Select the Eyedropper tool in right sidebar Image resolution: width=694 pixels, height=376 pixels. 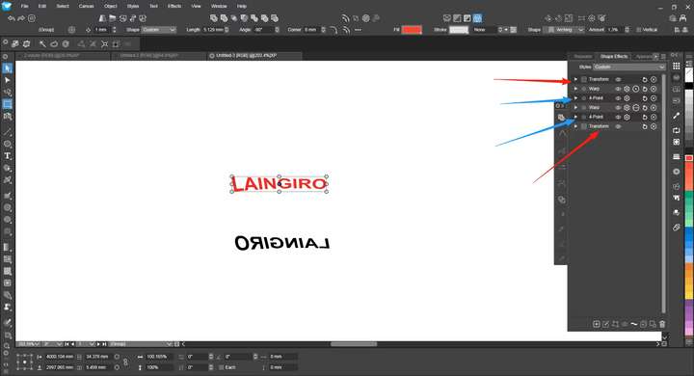[x=677, y=116]
